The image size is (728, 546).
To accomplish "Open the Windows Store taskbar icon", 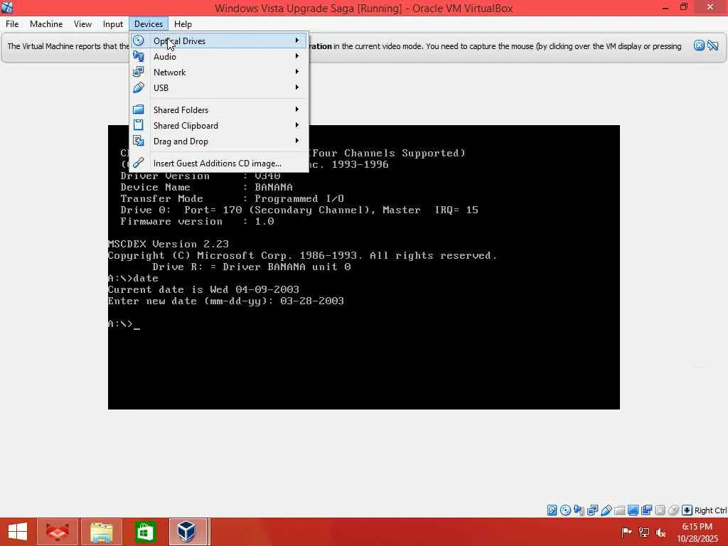I will (x=145, y=532).
